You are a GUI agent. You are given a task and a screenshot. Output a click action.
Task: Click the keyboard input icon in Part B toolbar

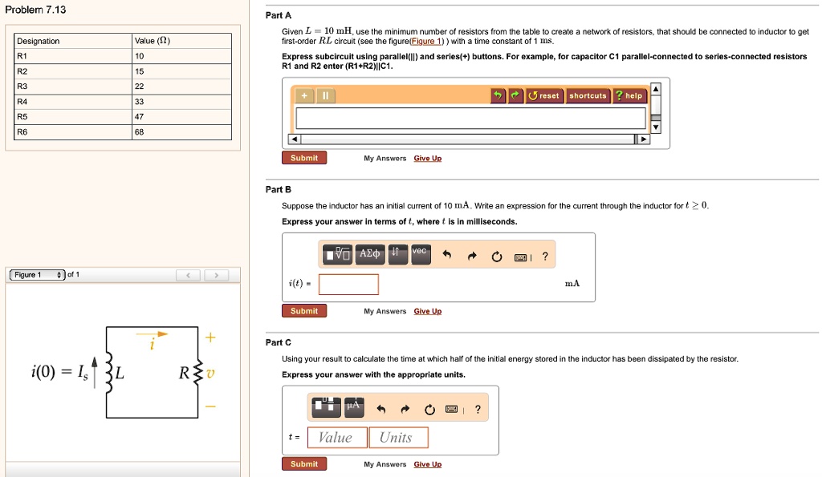[520, 257]
